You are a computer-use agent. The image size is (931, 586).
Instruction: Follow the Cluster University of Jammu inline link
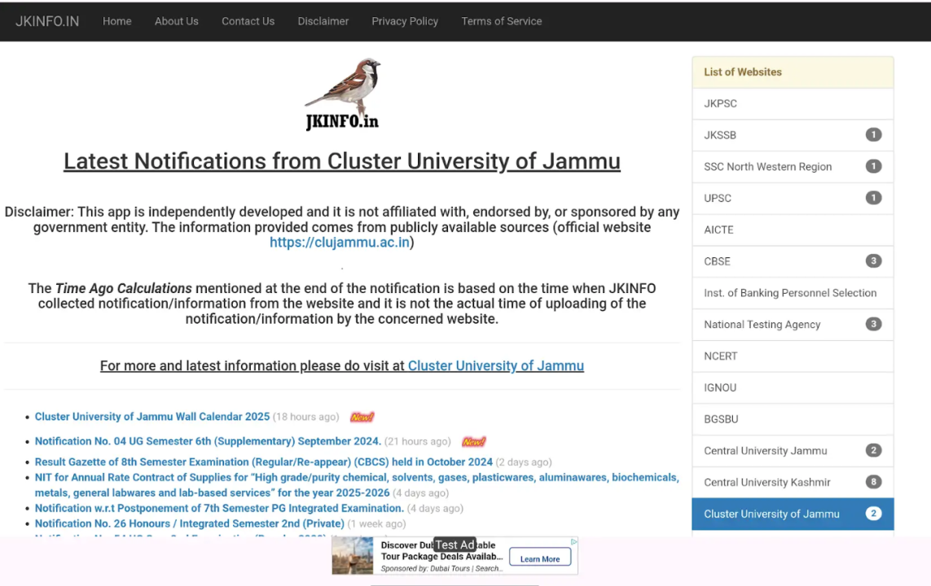coord(496,366)
